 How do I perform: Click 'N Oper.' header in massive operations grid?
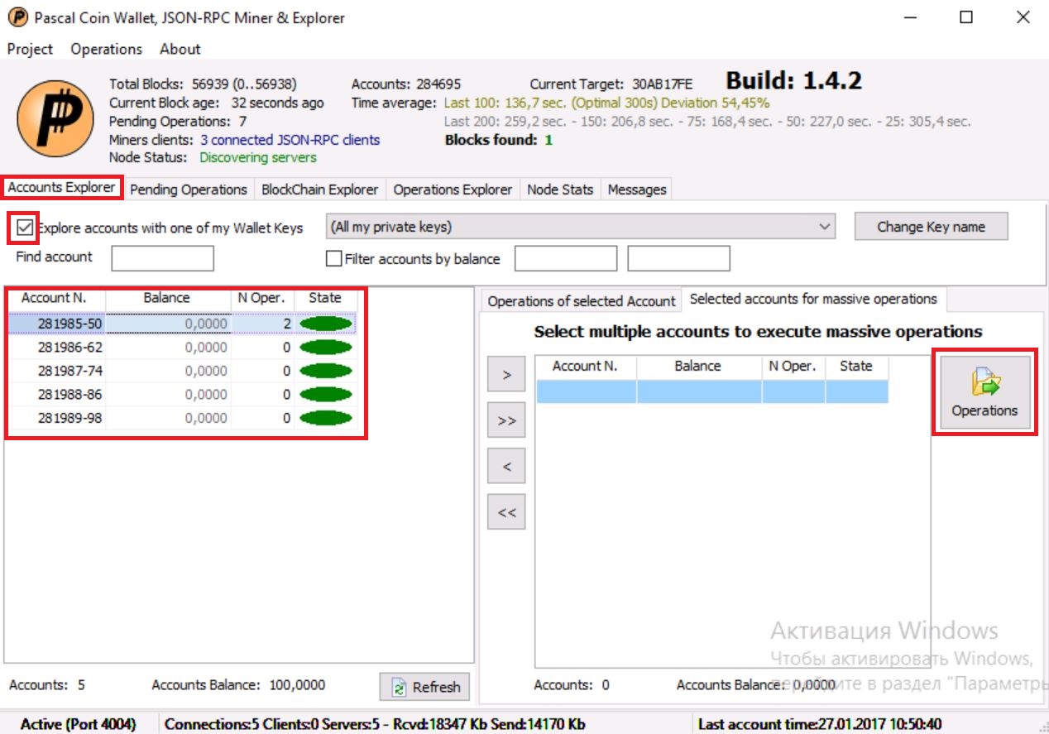point(793,367)
